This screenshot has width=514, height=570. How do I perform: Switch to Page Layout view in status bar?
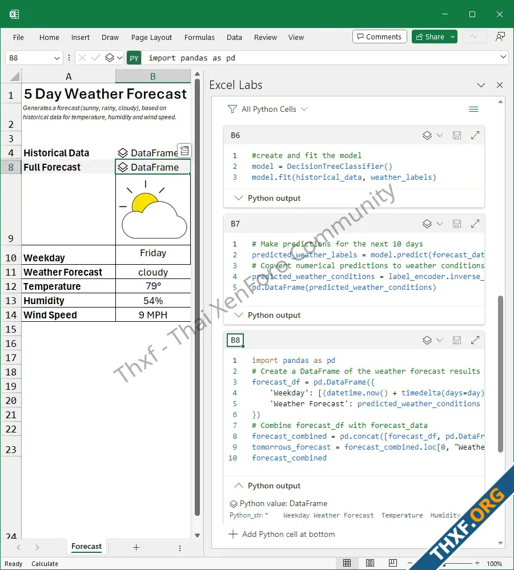pos(370,563)
